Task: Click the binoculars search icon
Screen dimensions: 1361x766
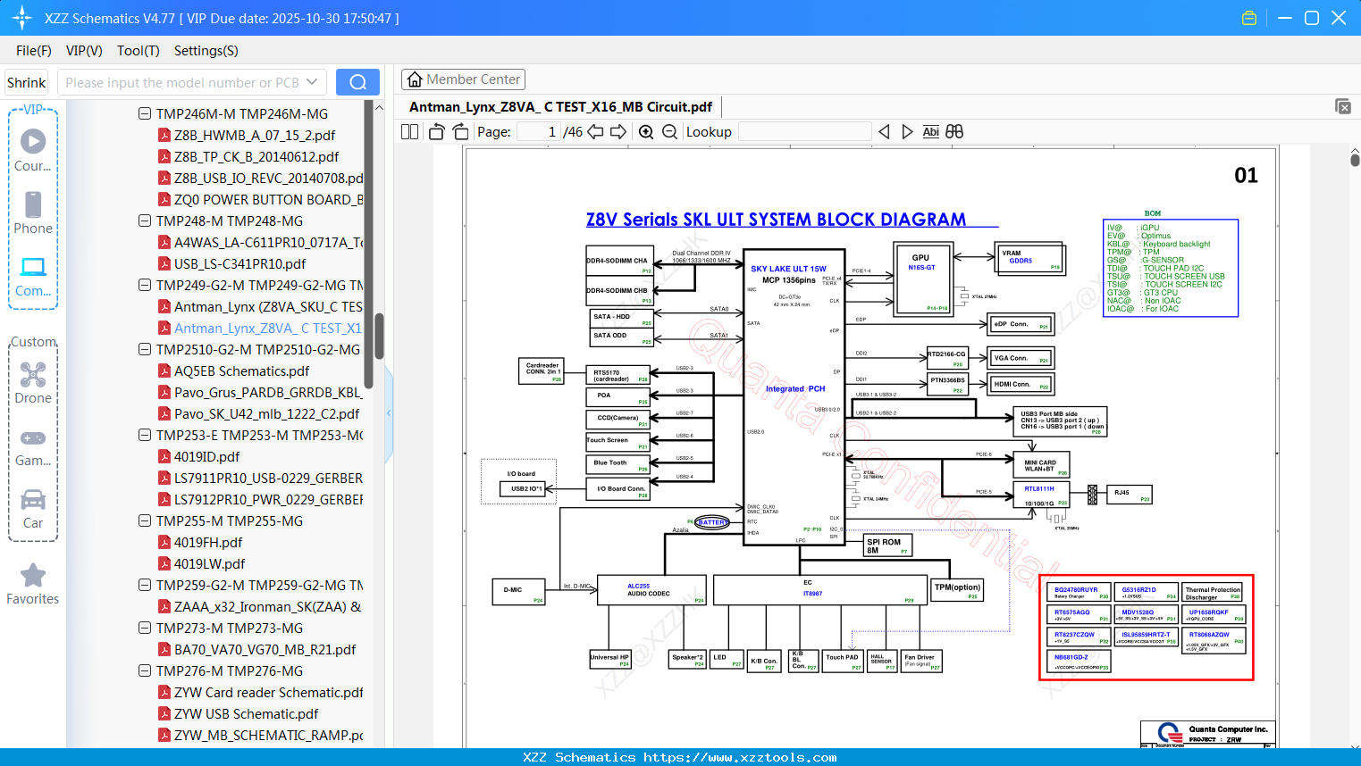Action: pos(954,131)
